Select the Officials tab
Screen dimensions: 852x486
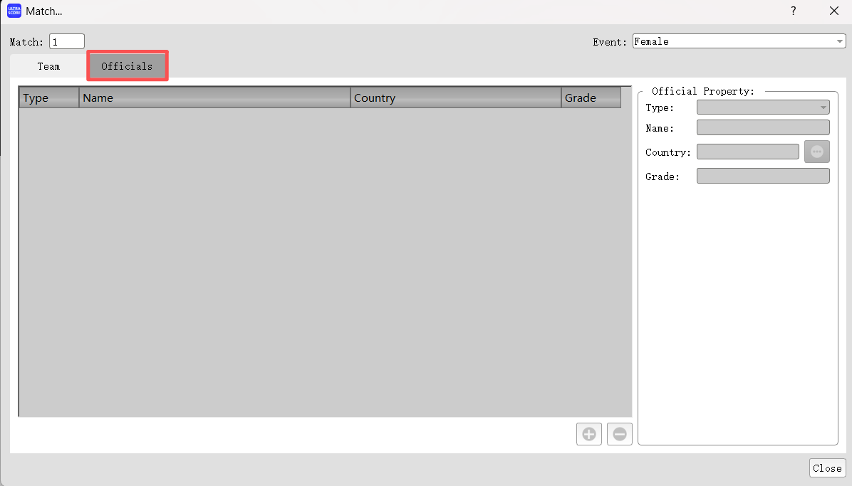click(x=127, y=66)
